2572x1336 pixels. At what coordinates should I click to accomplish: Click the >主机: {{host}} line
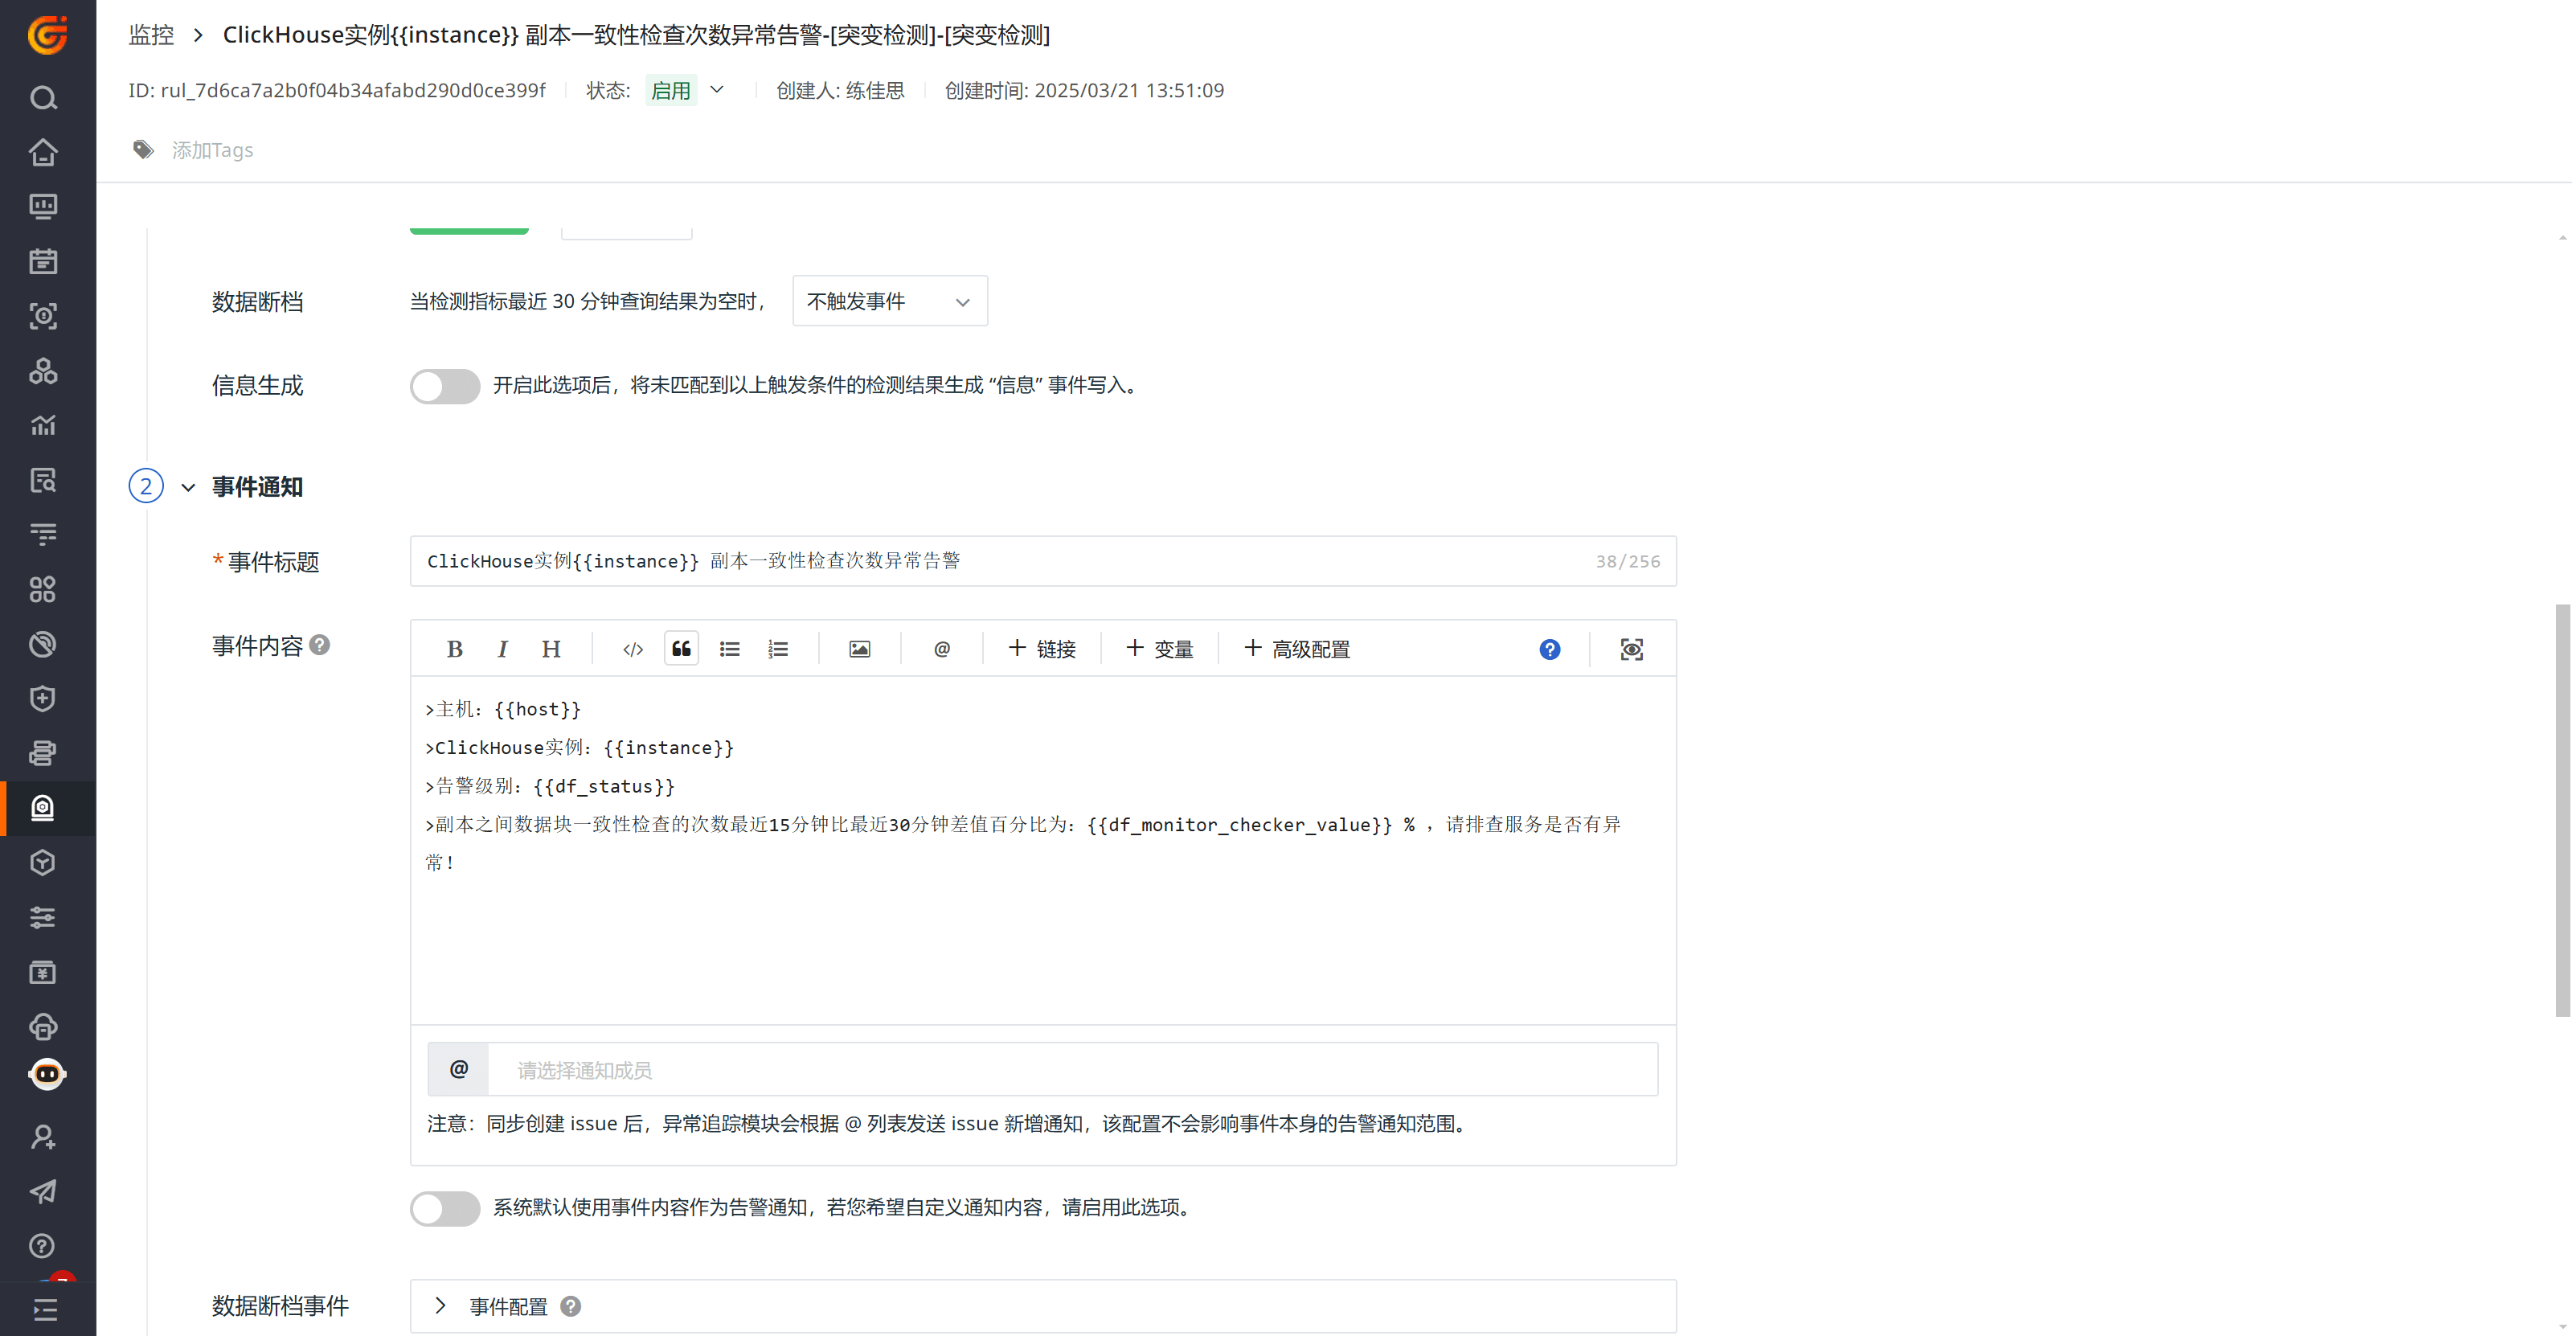pyautogui.click(x=503, y=709)
